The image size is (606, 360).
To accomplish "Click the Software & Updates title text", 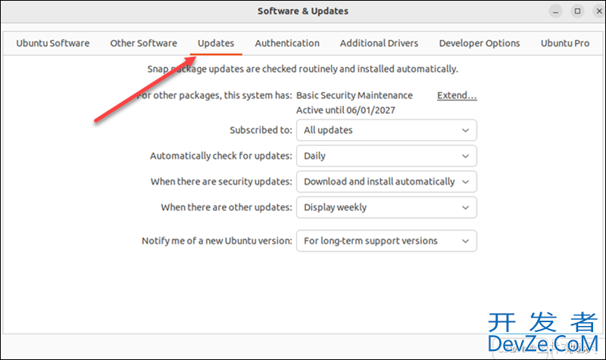I will pos(303,11).
